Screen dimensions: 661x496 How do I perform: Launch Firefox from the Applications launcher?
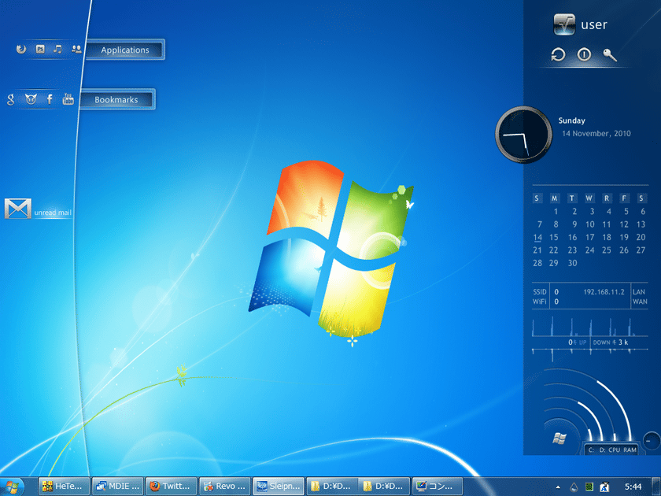(21, 50)
